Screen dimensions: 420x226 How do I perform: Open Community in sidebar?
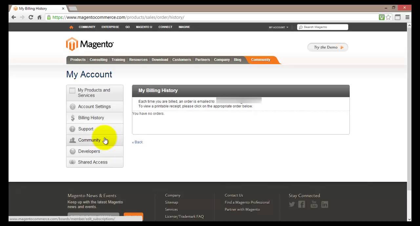pyautogui.click(x=95, y=140)
